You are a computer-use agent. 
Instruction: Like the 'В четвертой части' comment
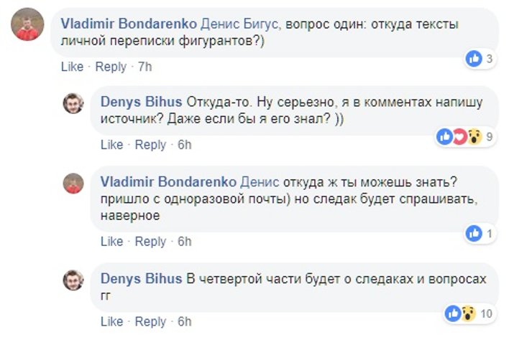coord(111,321)
